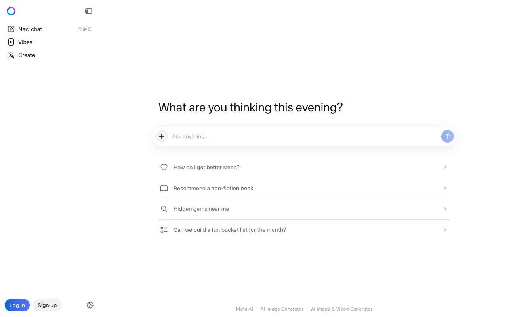This screenshot has width=507, height=317.
Task: Click the send message arrow
Action: tap(447, 136)
